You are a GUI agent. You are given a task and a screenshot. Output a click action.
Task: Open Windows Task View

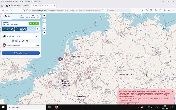coord(49,107)
